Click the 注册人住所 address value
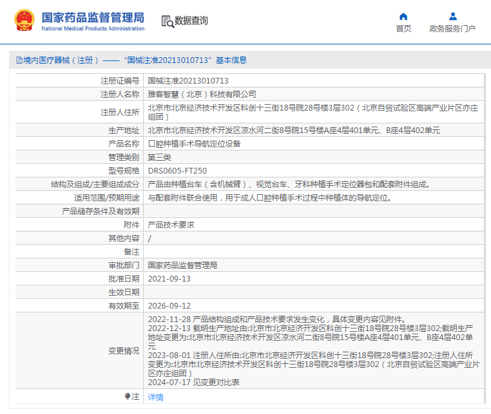 (x=313, y=112)
